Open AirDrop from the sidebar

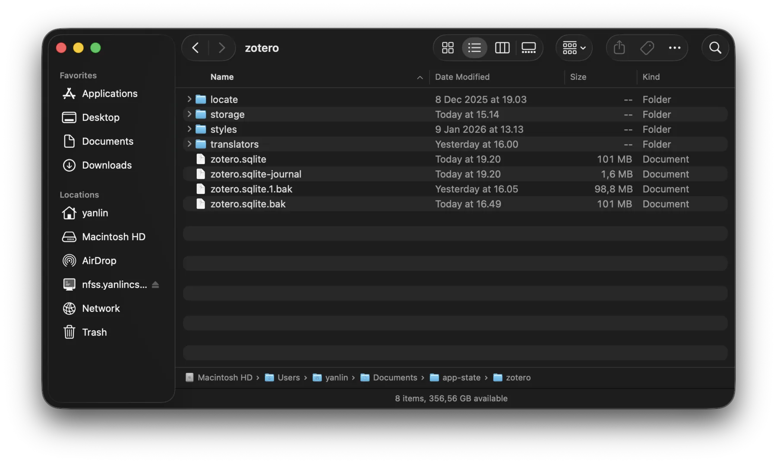pos(99,260)
